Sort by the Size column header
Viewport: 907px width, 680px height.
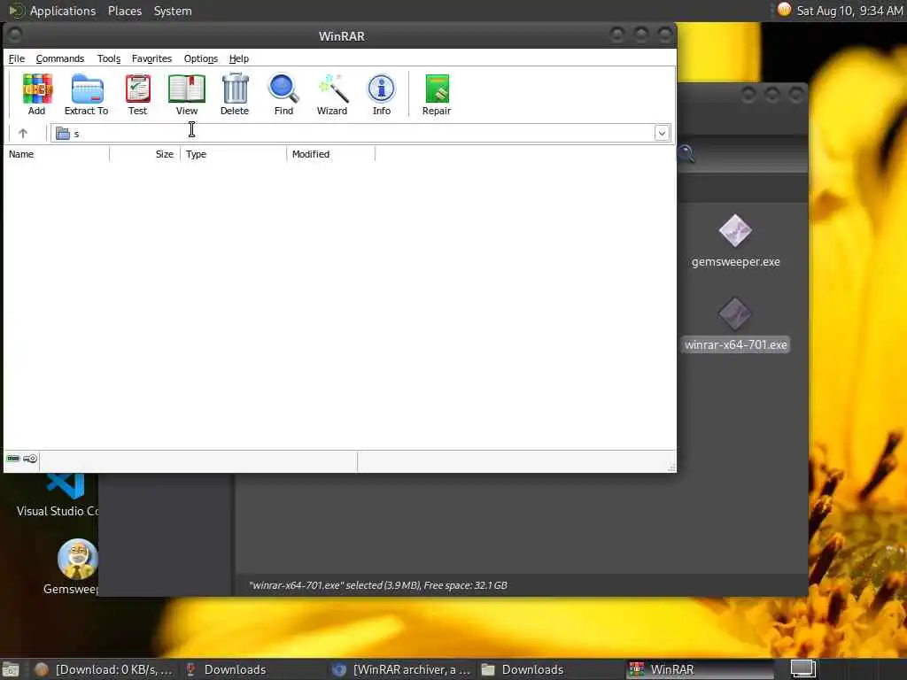click(x=145, y=154)
